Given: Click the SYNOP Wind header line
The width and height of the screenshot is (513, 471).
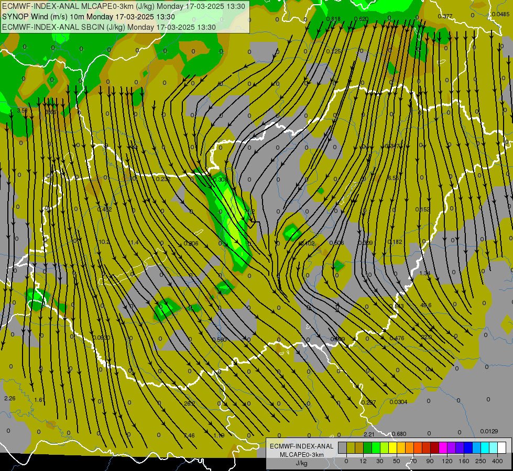Looking at the screenshot, I should 89,17.
